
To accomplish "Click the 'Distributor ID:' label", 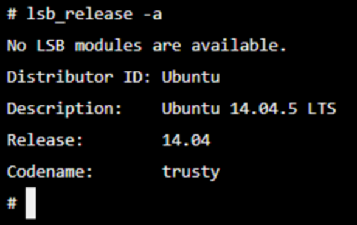I will 79,77.
